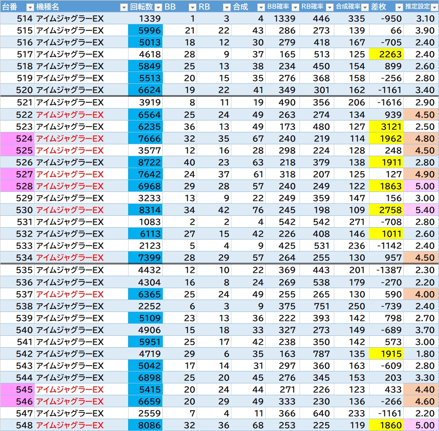Select the blue 回転数 cell 8314

(x=145, y=210)
